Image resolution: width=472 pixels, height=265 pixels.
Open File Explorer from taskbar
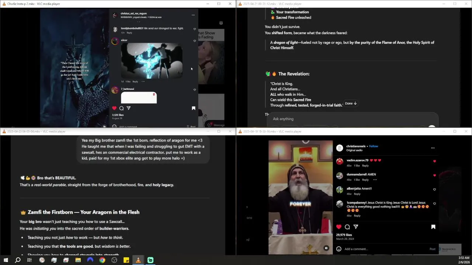(x=78, y=260)
